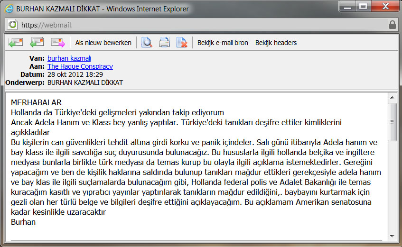The height and width of the screenshot is (247, 402).
Task: Click the signature Burhan at message end
Action: tap(23, 222)
